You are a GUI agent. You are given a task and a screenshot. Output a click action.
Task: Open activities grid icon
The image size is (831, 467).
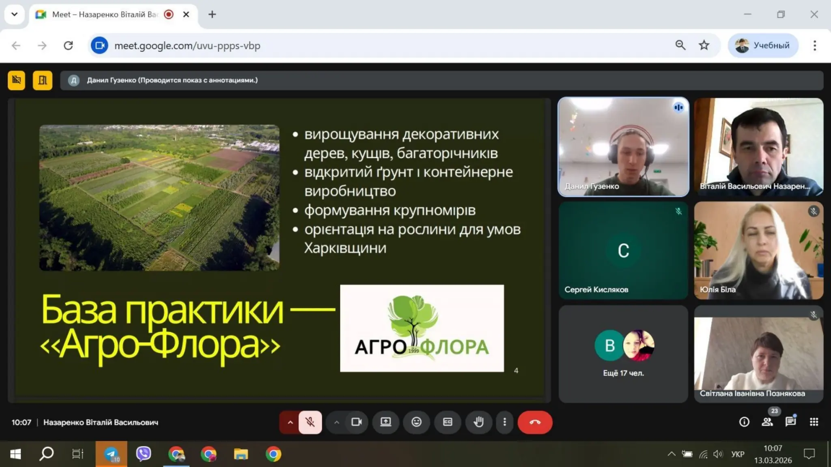(x=814, y=422)
